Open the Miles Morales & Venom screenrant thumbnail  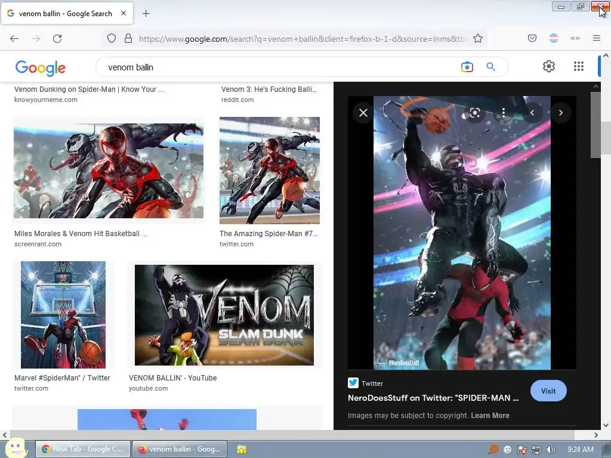pos(109,171)
